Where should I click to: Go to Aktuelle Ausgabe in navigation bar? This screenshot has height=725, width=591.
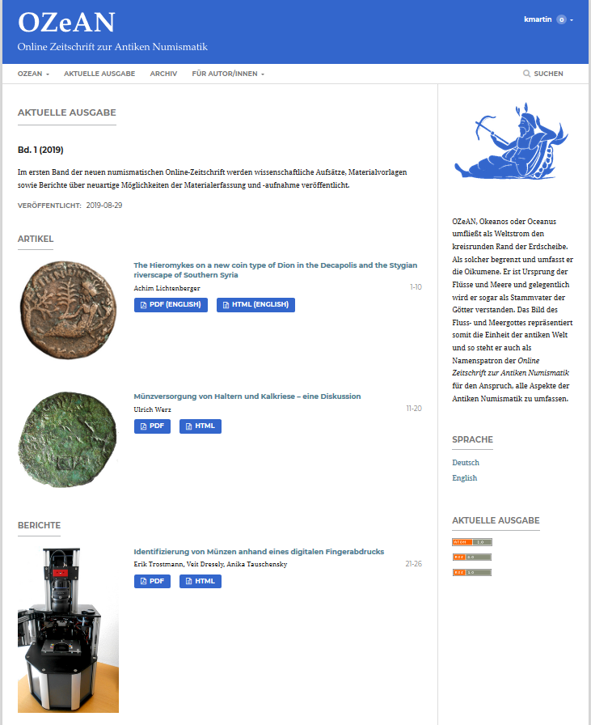tap(99, 74)
